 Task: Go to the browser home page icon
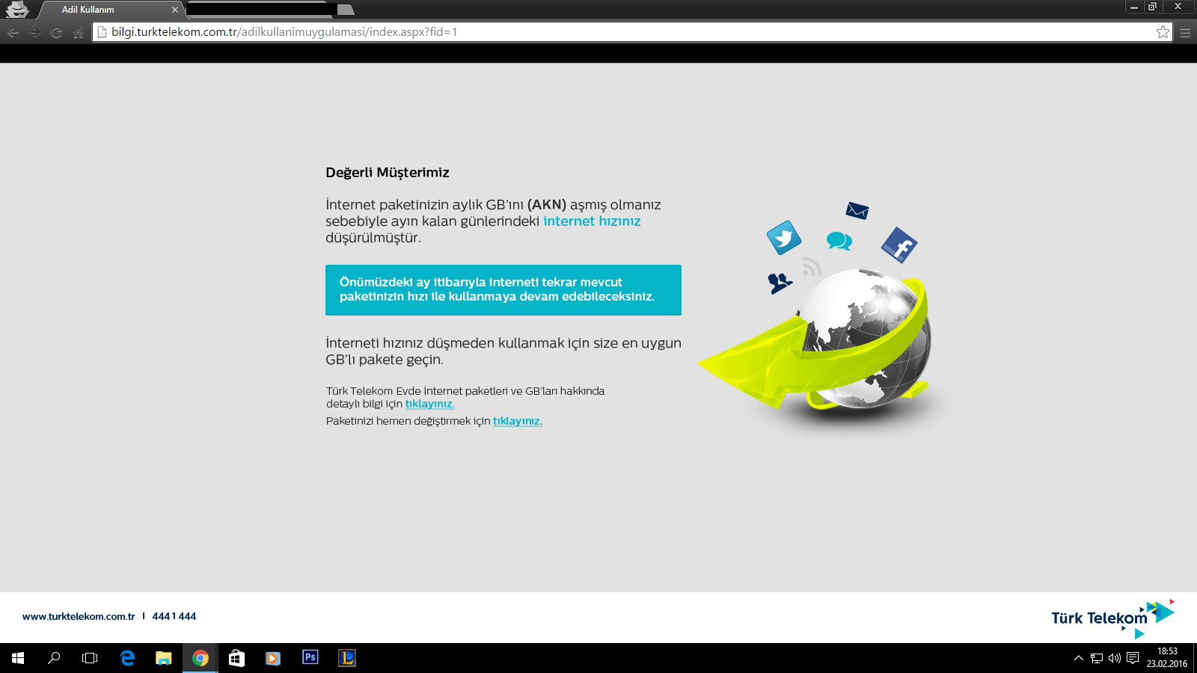click(x=78, y=32)
